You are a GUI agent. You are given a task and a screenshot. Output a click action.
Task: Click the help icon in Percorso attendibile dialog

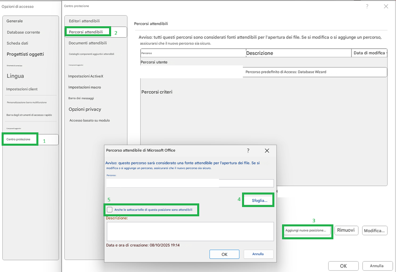pyautogui.click(x=248, y=151)
